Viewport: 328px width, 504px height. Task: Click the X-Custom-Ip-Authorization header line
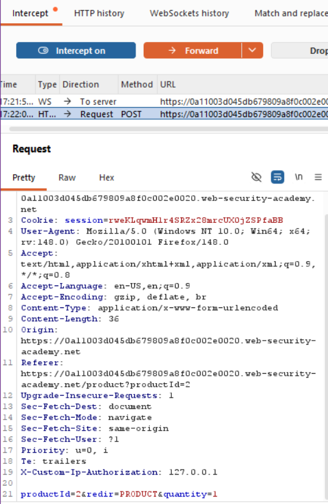pos(119,472)
